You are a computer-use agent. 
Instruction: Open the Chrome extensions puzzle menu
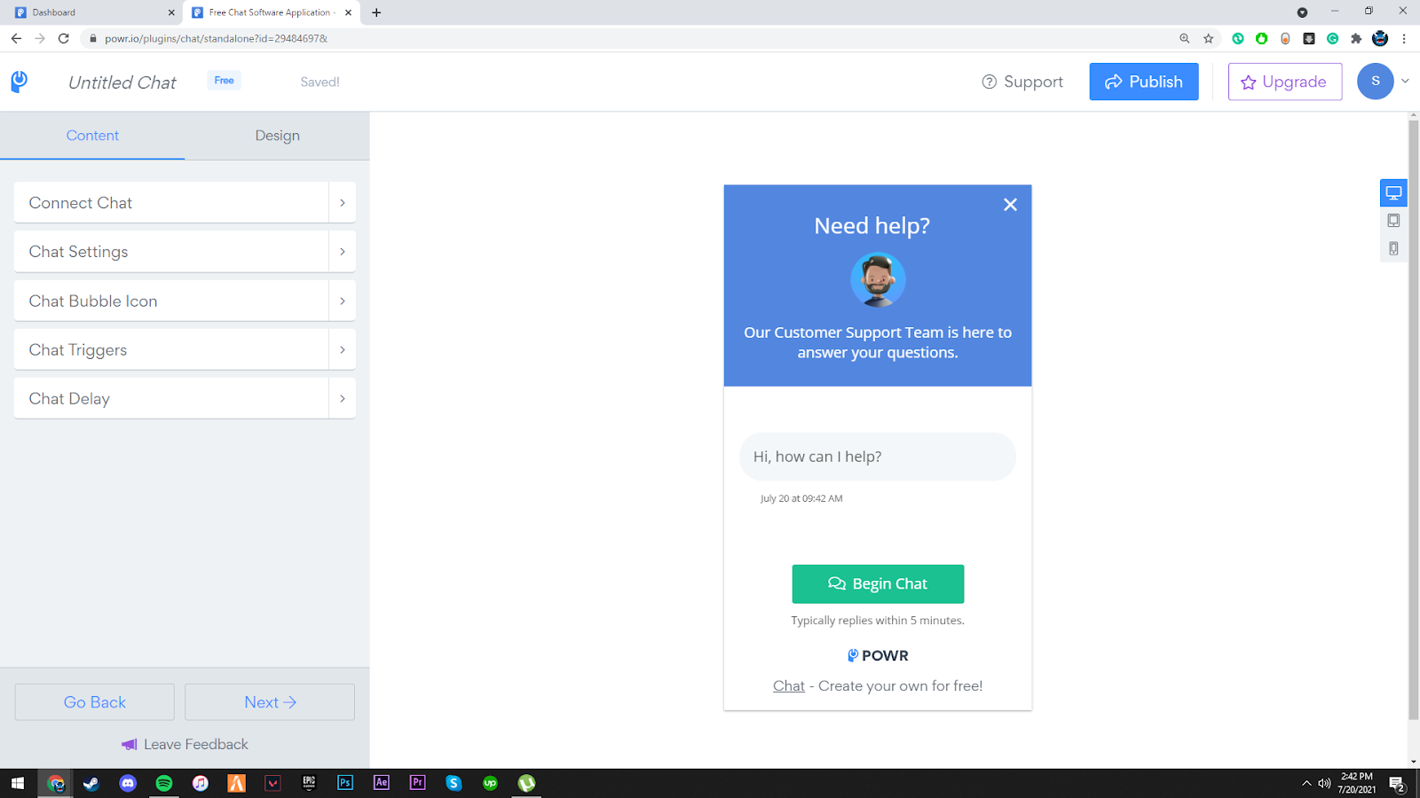(x=1356, y=38)
